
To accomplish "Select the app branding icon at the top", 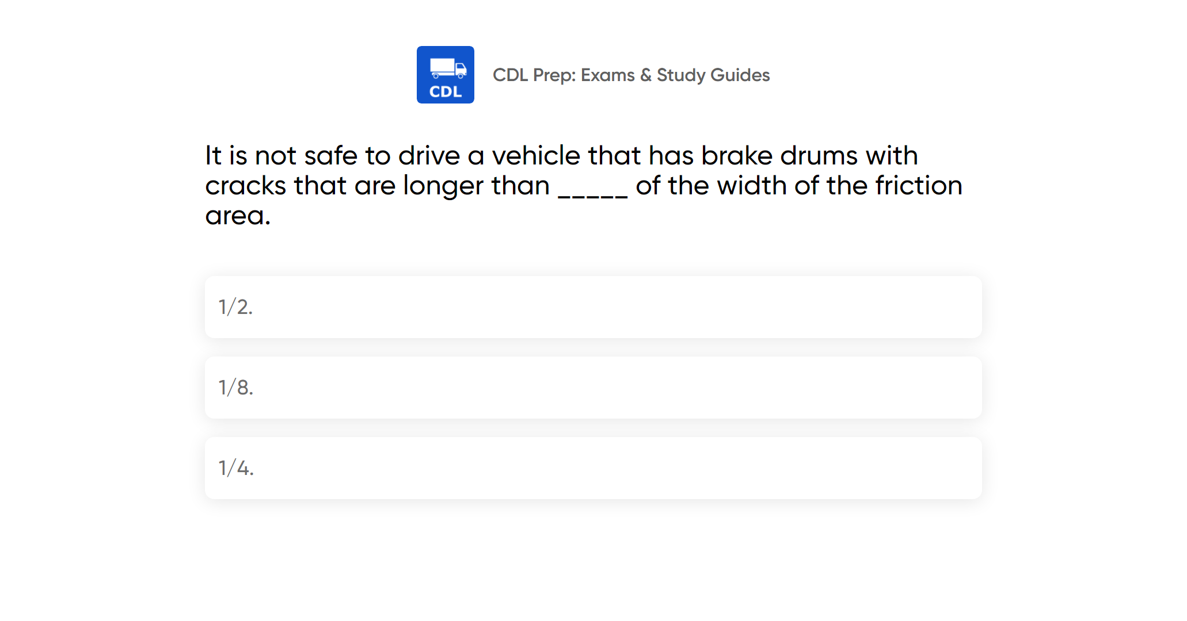I will click(x=445, y=75).
